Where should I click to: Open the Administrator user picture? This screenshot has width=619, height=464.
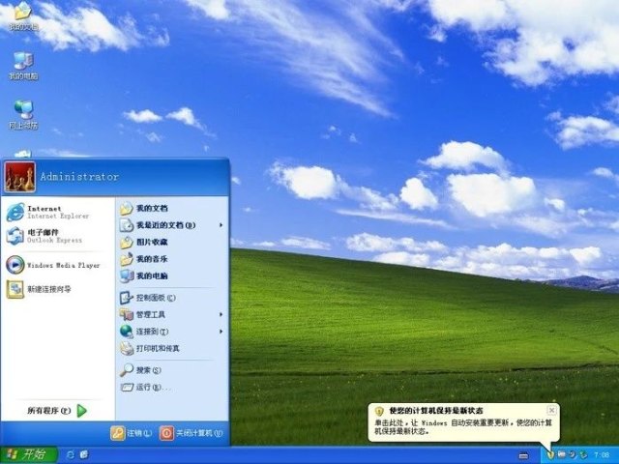click(19, 176)
